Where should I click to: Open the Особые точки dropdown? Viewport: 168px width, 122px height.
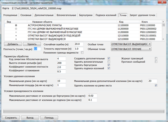[131, 44]
